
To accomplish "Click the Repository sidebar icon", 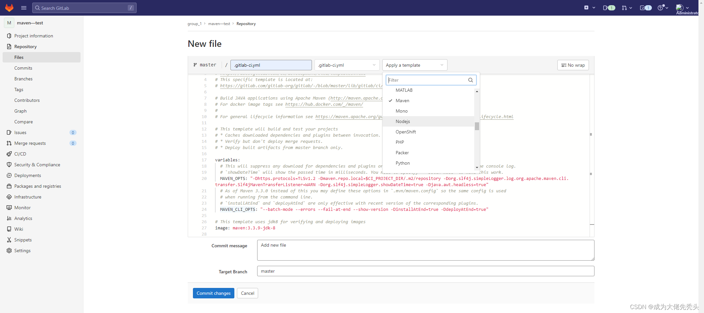I will 9,47.
